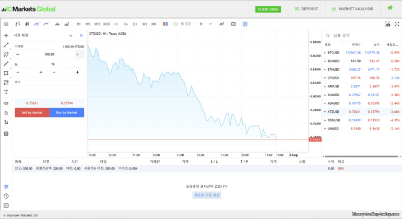Open the DEPOSIT link

coord(306,9)
